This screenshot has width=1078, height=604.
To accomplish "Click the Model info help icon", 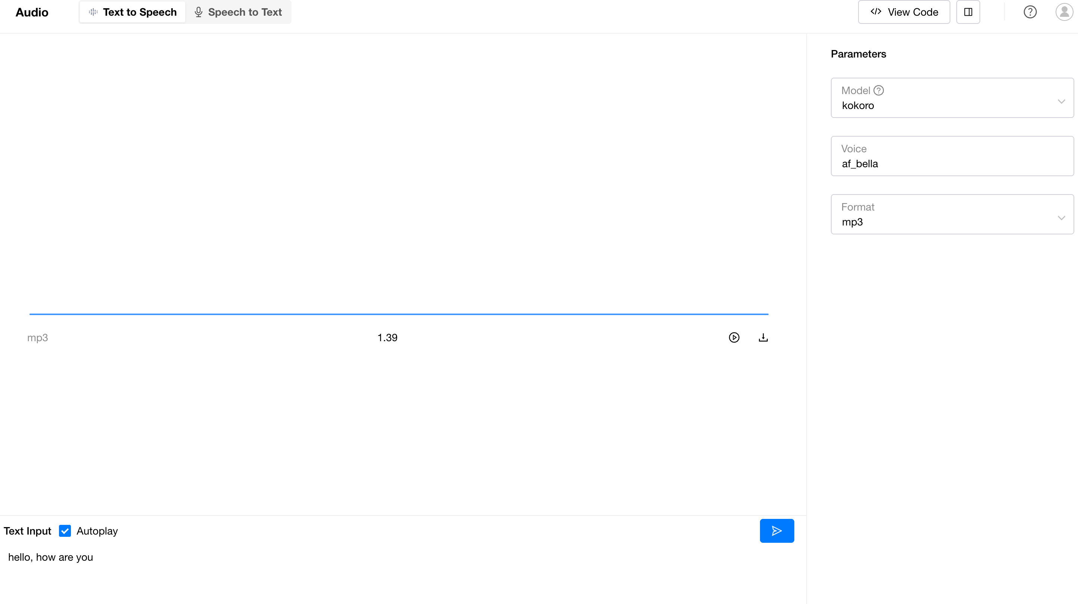I will pos(879,90).
